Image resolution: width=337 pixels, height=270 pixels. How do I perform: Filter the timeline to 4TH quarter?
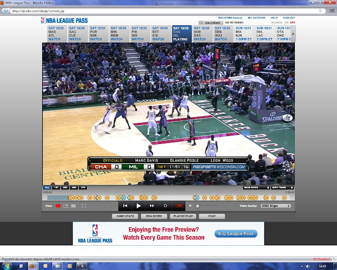tap(83, 188)
